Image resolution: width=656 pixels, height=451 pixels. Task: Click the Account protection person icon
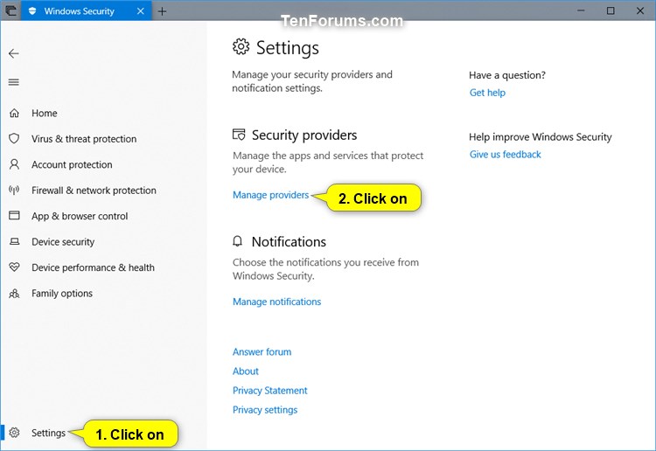point(14,164)
